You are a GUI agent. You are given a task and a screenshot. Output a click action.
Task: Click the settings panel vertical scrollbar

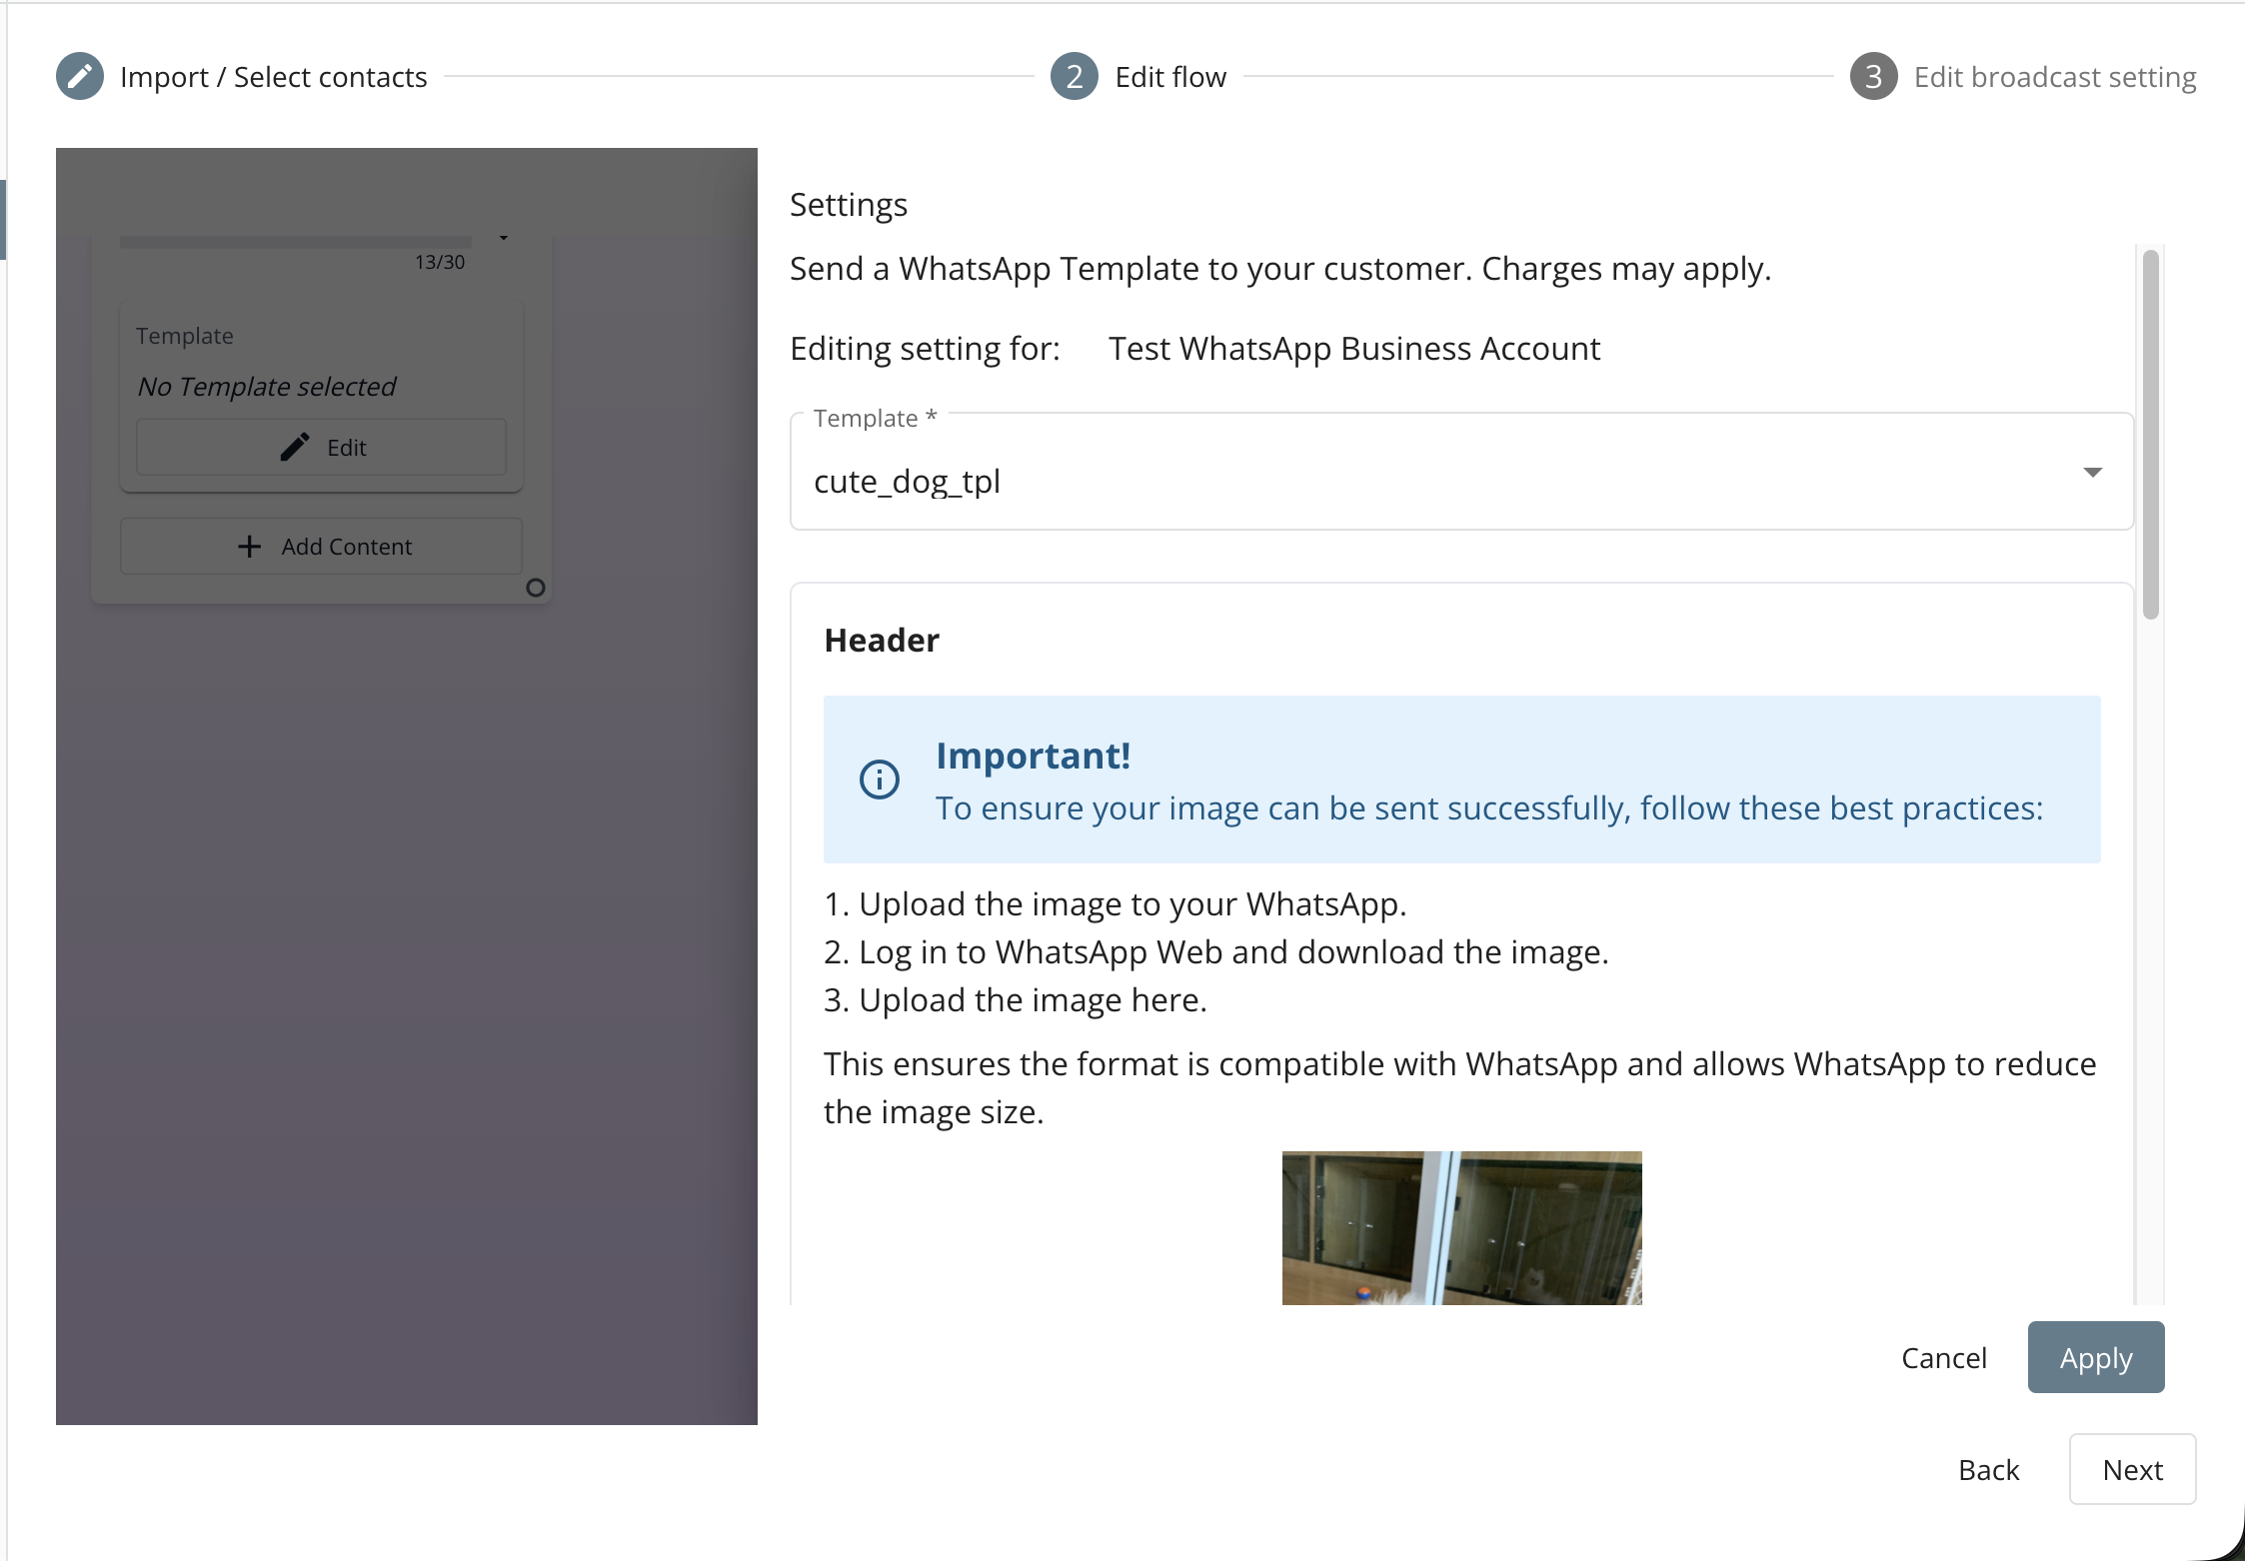(x=2151, y=435)
